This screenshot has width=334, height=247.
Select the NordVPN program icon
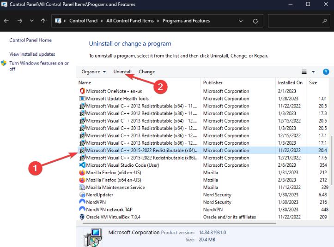point(82,202)
